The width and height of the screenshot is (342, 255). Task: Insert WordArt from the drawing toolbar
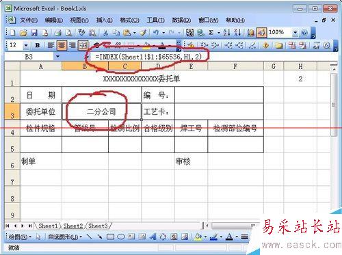tap(153, 237)
